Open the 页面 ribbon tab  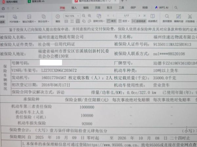98,8
